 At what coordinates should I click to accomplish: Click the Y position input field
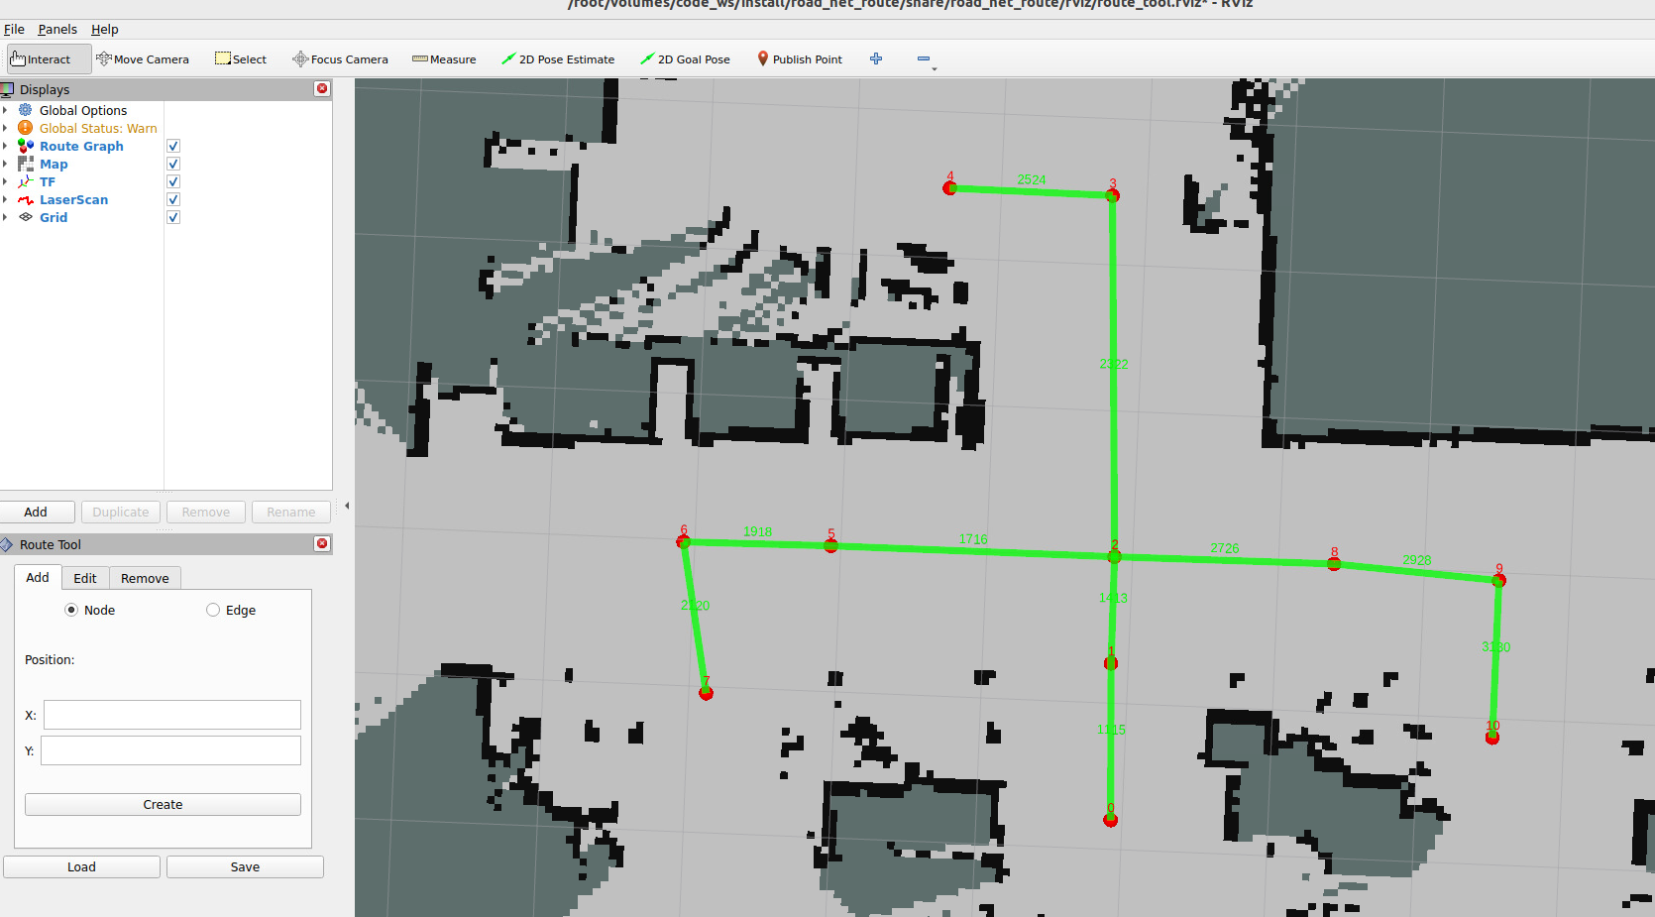(x=170, y=750)
